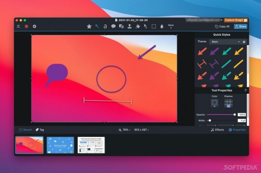The width and height of the screenshot is (261, 173).
Task: Show the Recent captures tray
Action: click(25, 130)
